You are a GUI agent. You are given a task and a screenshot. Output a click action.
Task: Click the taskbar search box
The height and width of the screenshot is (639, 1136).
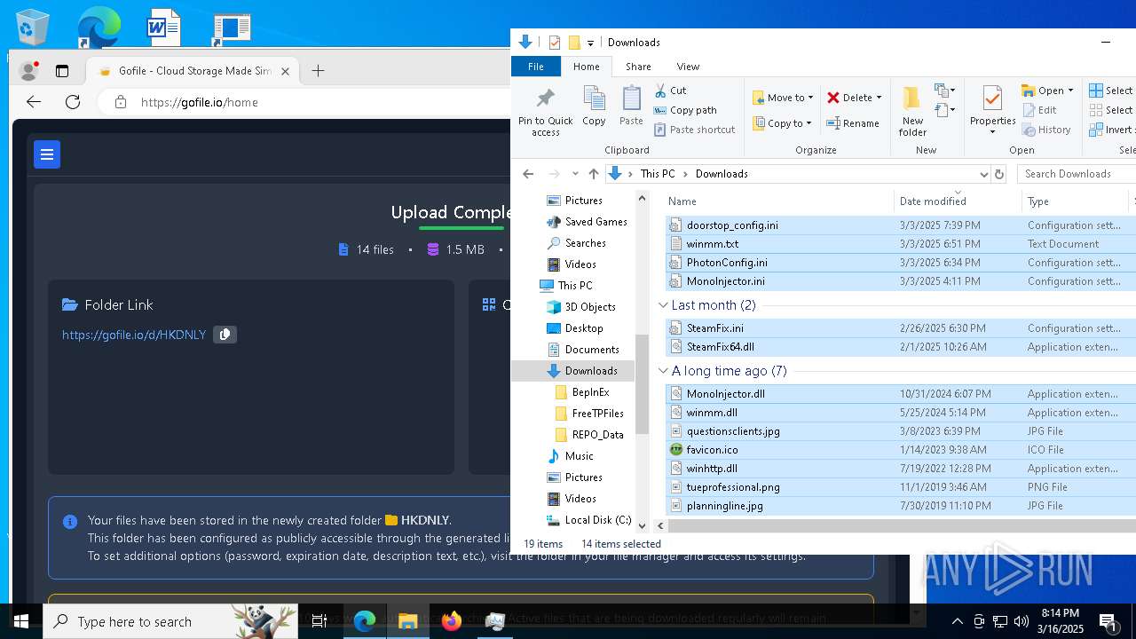[x=170, y=621]
